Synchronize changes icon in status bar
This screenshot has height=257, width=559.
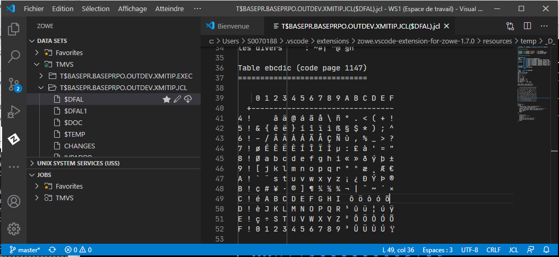coord(52,250)
